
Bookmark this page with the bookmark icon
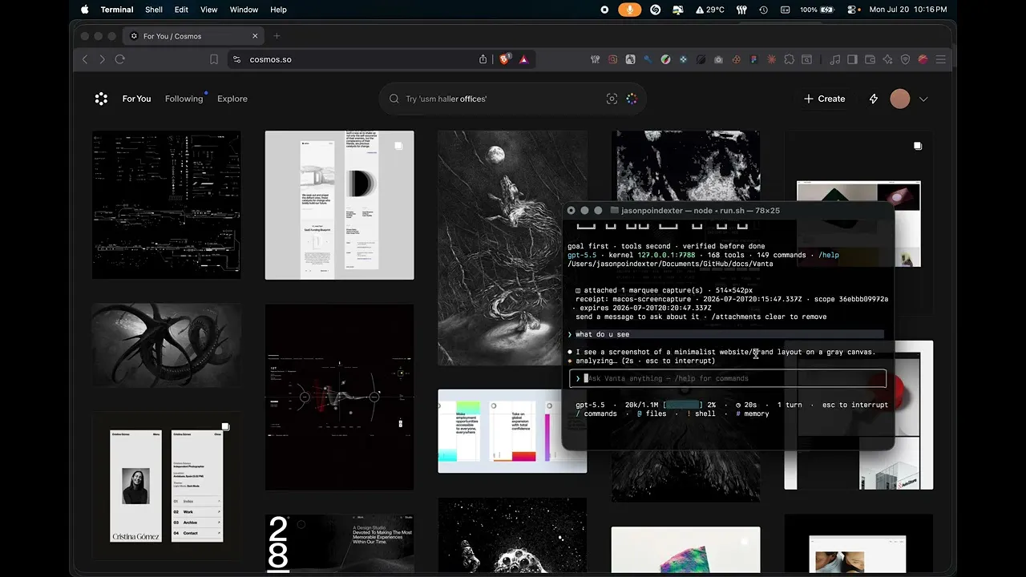click(214, 59)
